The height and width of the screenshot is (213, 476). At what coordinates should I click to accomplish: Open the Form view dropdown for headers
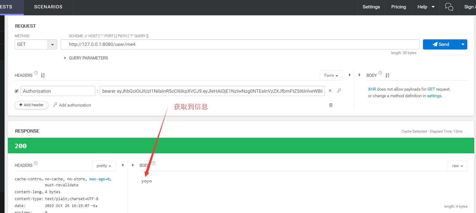tap(331, 76)
